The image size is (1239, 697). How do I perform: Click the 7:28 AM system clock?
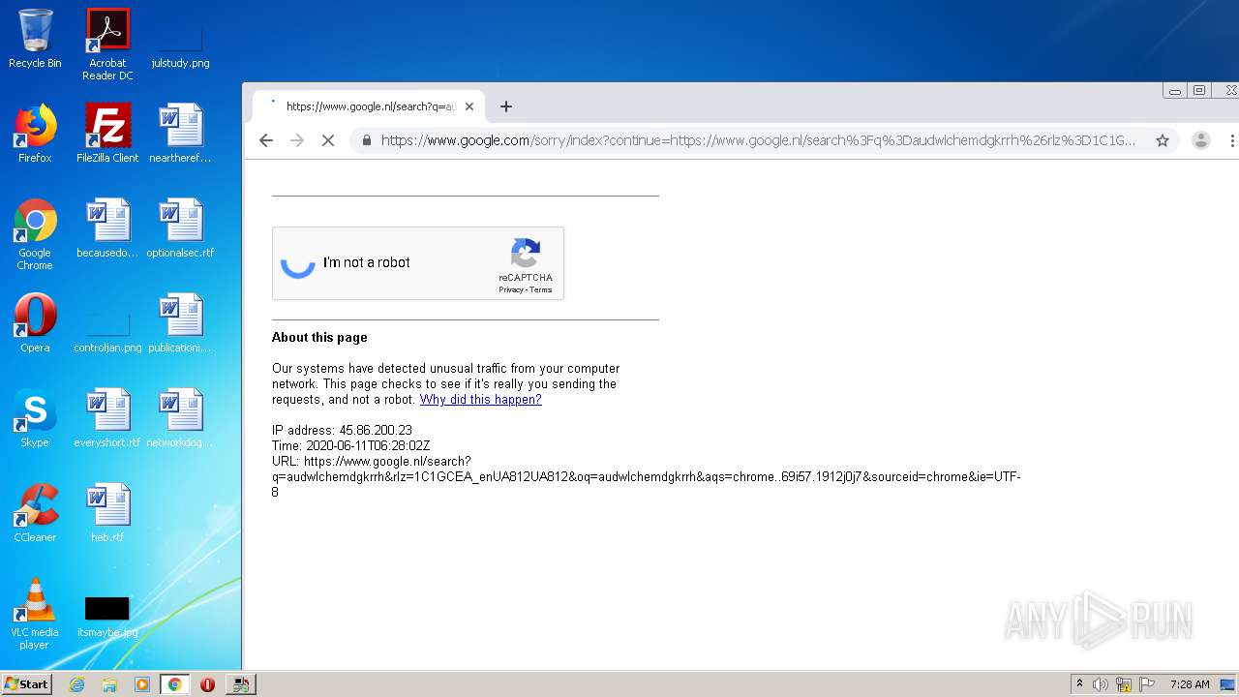pos(1190,684)
